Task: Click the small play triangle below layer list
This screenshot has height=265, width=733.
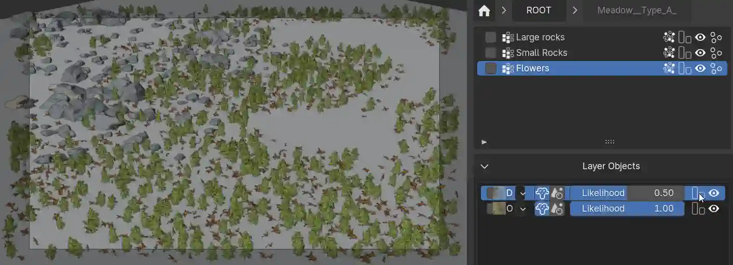Action: 484,142
